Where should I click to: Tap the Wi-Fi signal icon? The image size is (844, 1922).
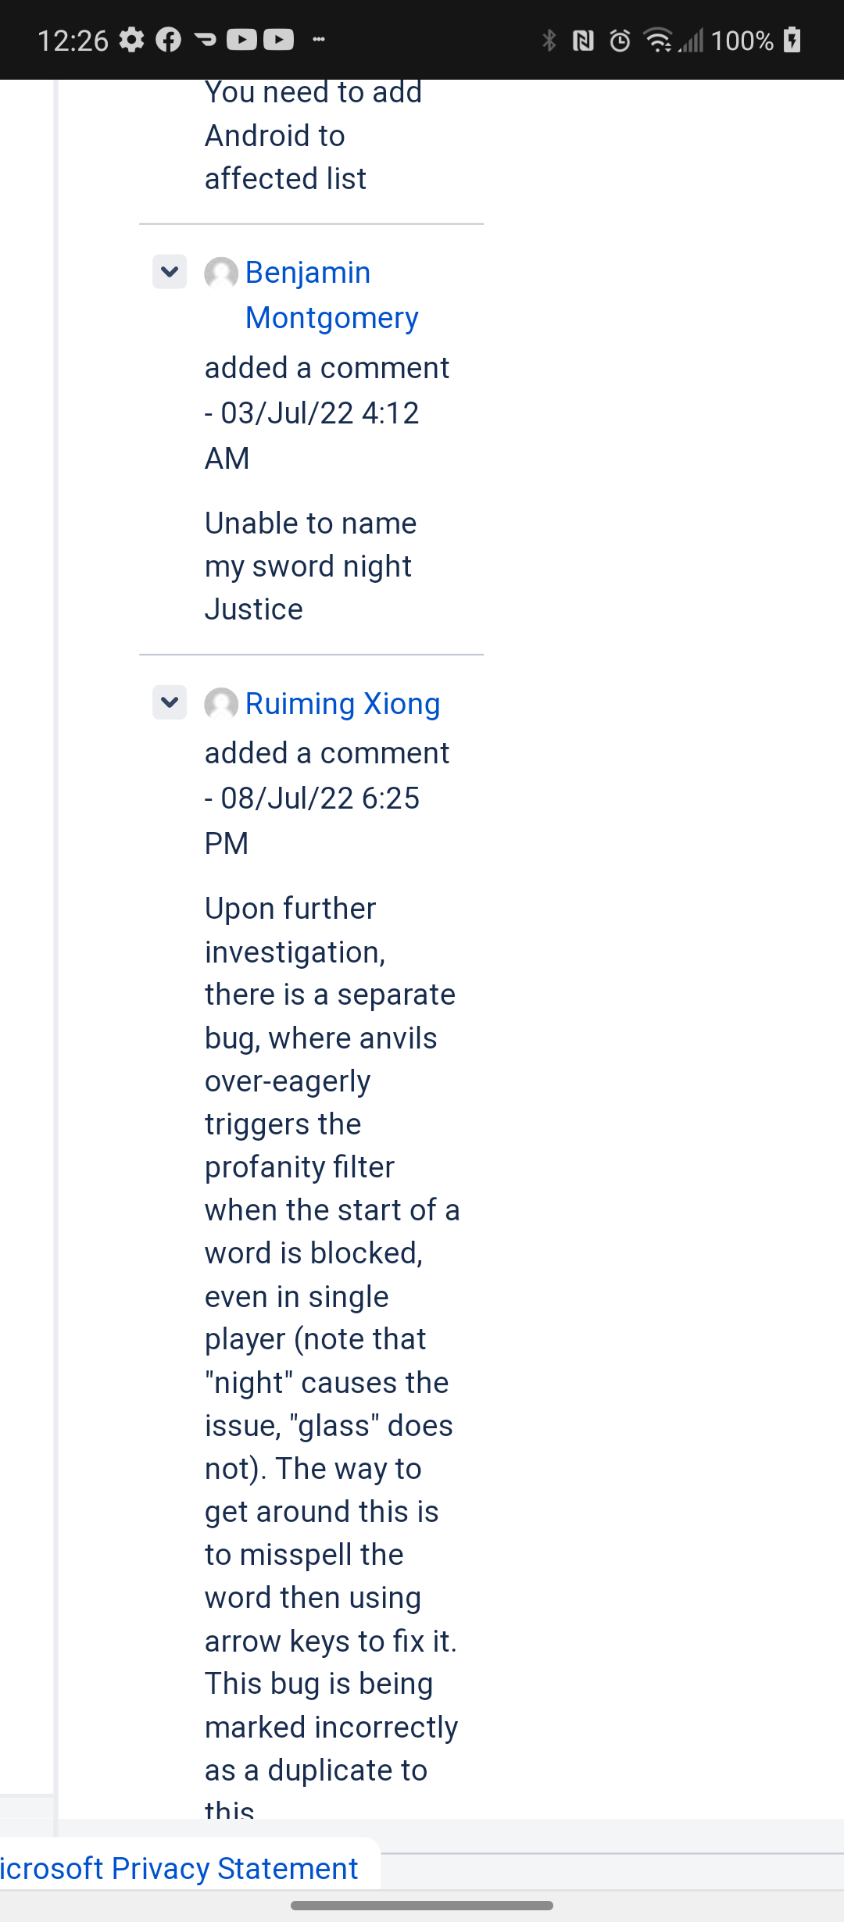[x=657, y=40]
